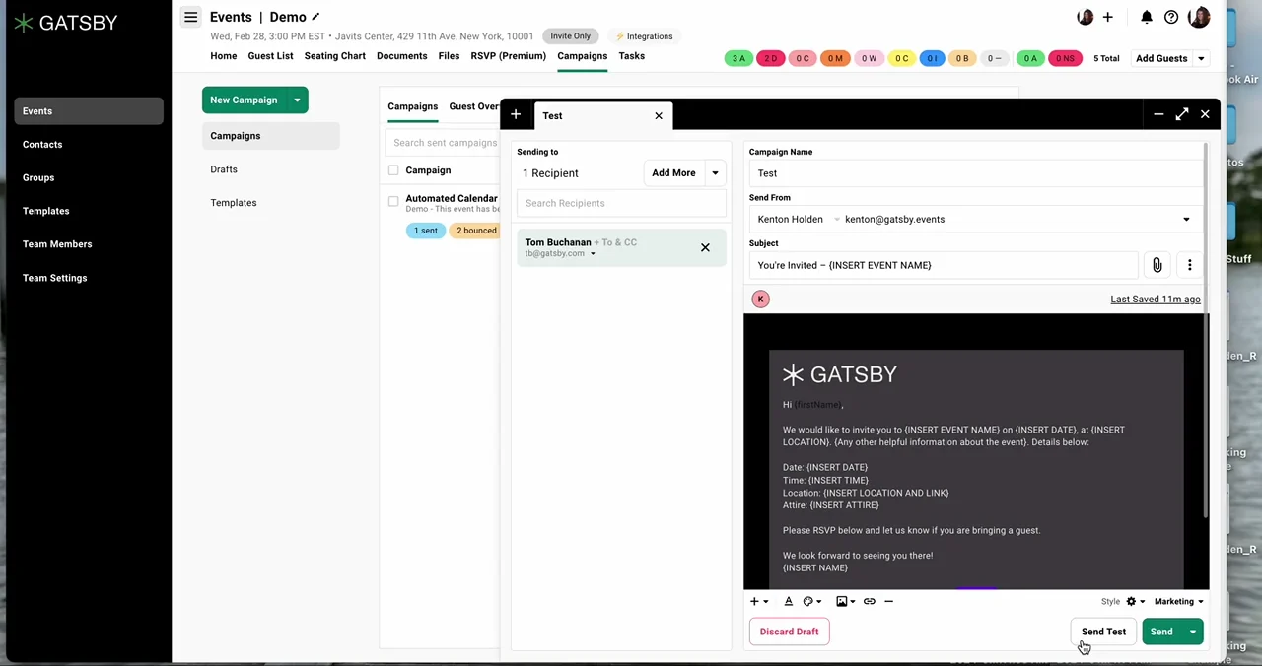Open Team Members in the sidebar
The height and width of the screenshot is (666, 1262).
point(57,244)
